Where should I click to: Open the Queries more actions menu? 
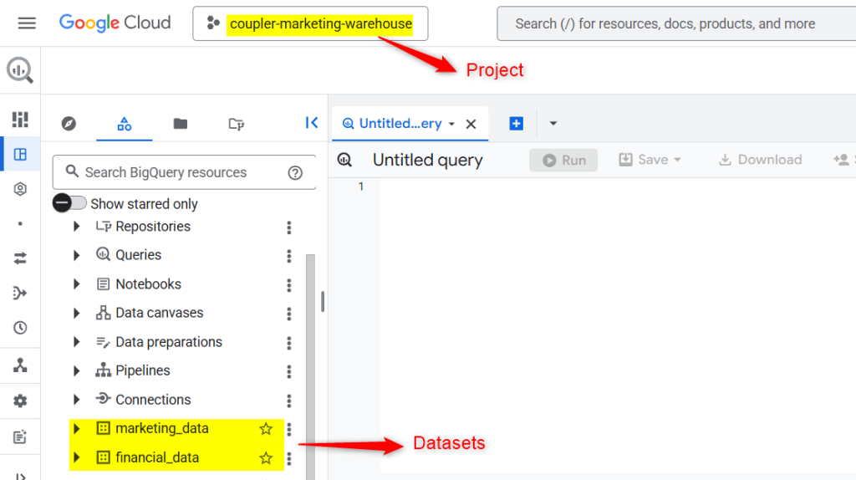289,256
